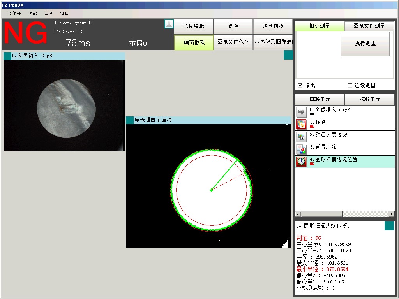The image size is (399, 299).
Task: Uncheck the 输出 checkbox
Action: point(300,85)
